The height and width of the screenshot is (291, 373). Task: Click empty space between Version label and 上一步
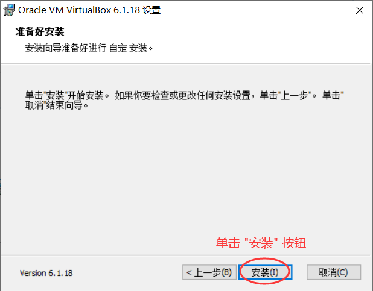[127, 273]
